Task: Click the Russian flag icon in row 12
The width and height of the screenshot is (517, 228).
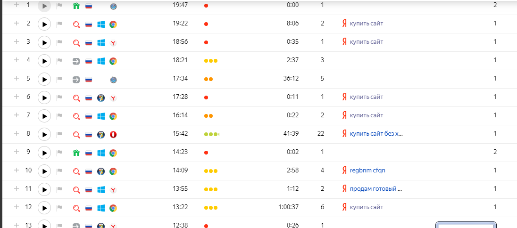Action: 88,208
